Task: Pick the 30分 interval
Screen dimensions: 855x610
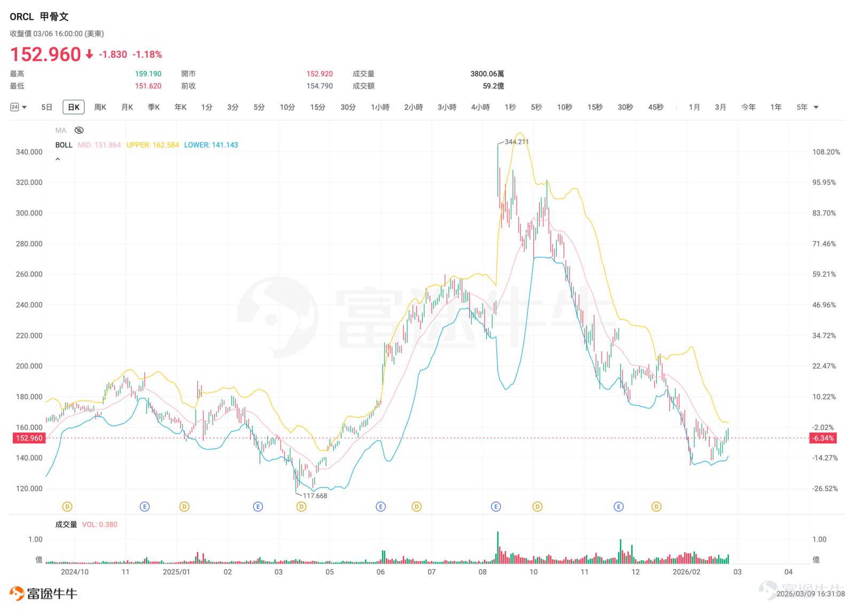Action: pos(348,107)
